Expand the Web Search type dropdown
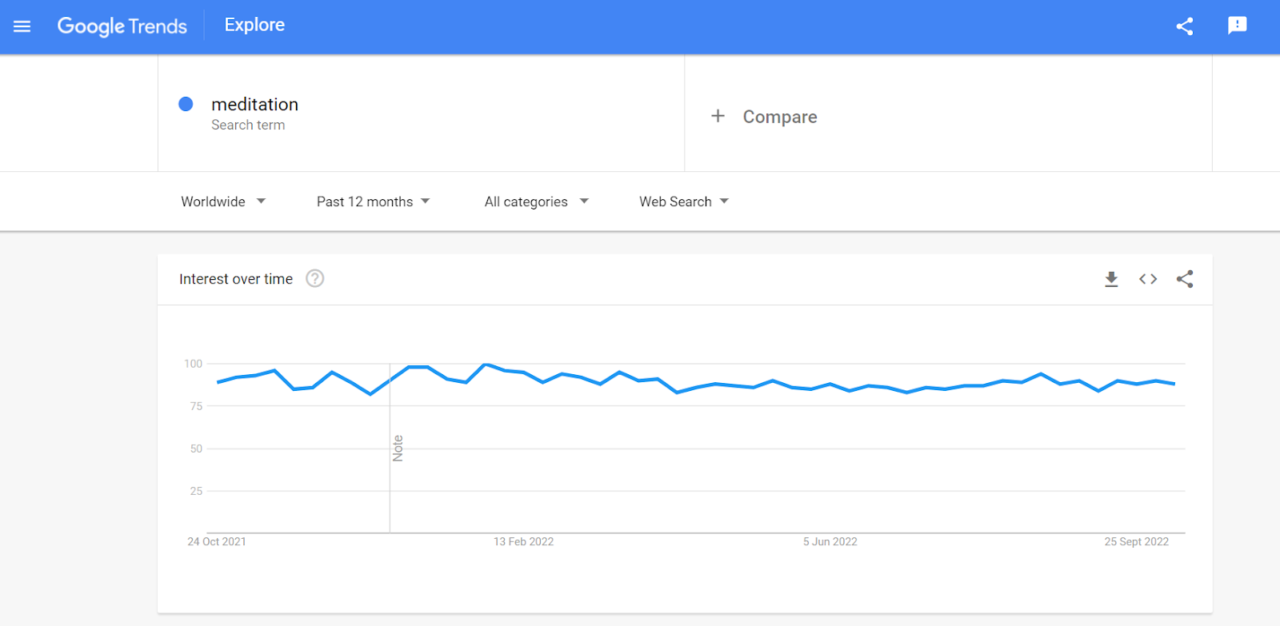This screenshot has width=1280, height=626. 684,201
